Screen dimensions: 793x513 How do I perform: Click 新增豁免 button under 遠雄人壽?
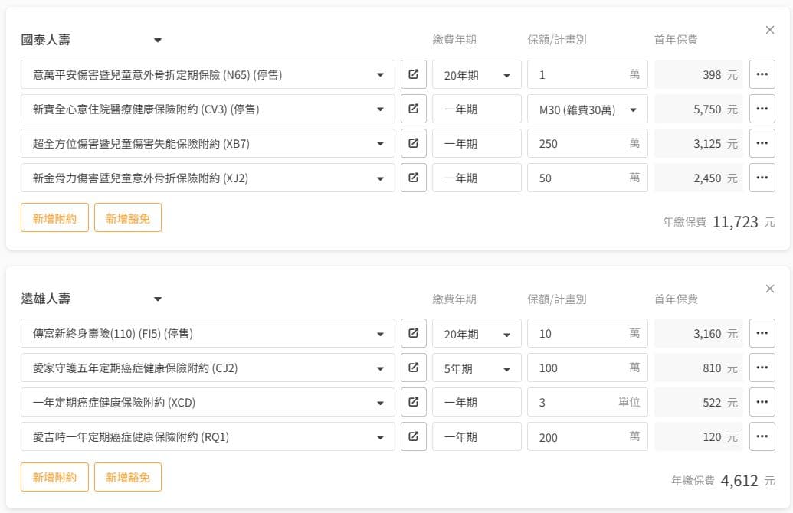pos(128,477)
